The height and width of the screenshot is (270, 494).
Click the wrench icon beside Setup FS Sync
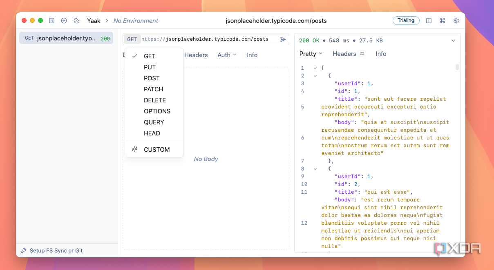24,250
